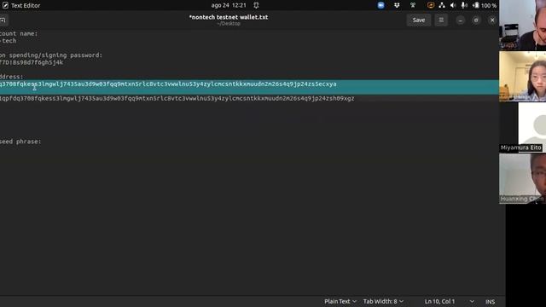Select the top participant video tile
The width and height of the screenshot is (546, 307).
pos(522,25)
